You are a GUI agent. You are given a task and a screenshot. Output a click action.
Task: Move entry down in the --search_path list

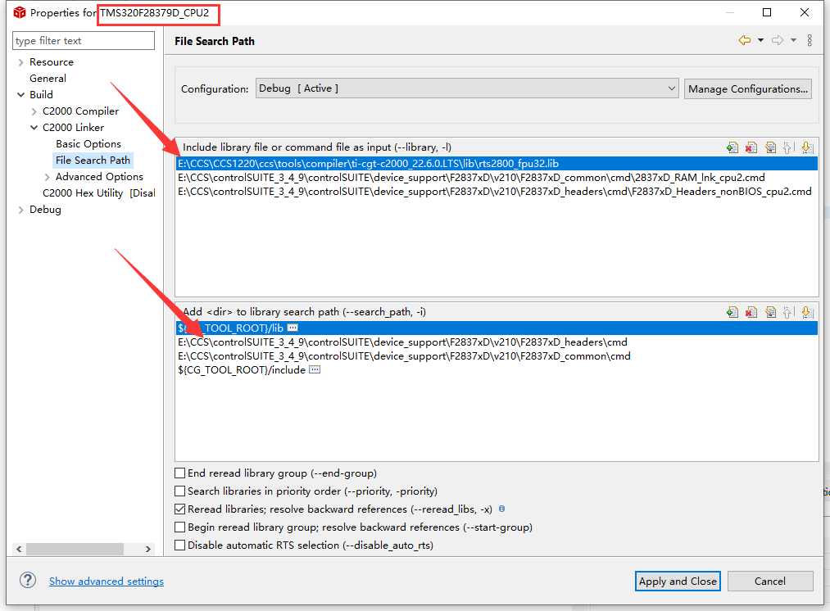807,312
